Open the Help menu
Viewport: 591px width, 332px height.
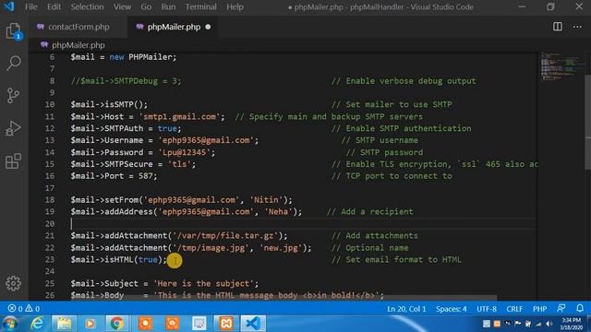[235, 6]
